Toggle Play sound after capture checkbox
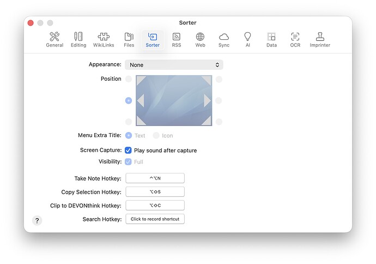The width and height of the screenshot is (376, 264). pyautogui.click(x=128, y=150)
